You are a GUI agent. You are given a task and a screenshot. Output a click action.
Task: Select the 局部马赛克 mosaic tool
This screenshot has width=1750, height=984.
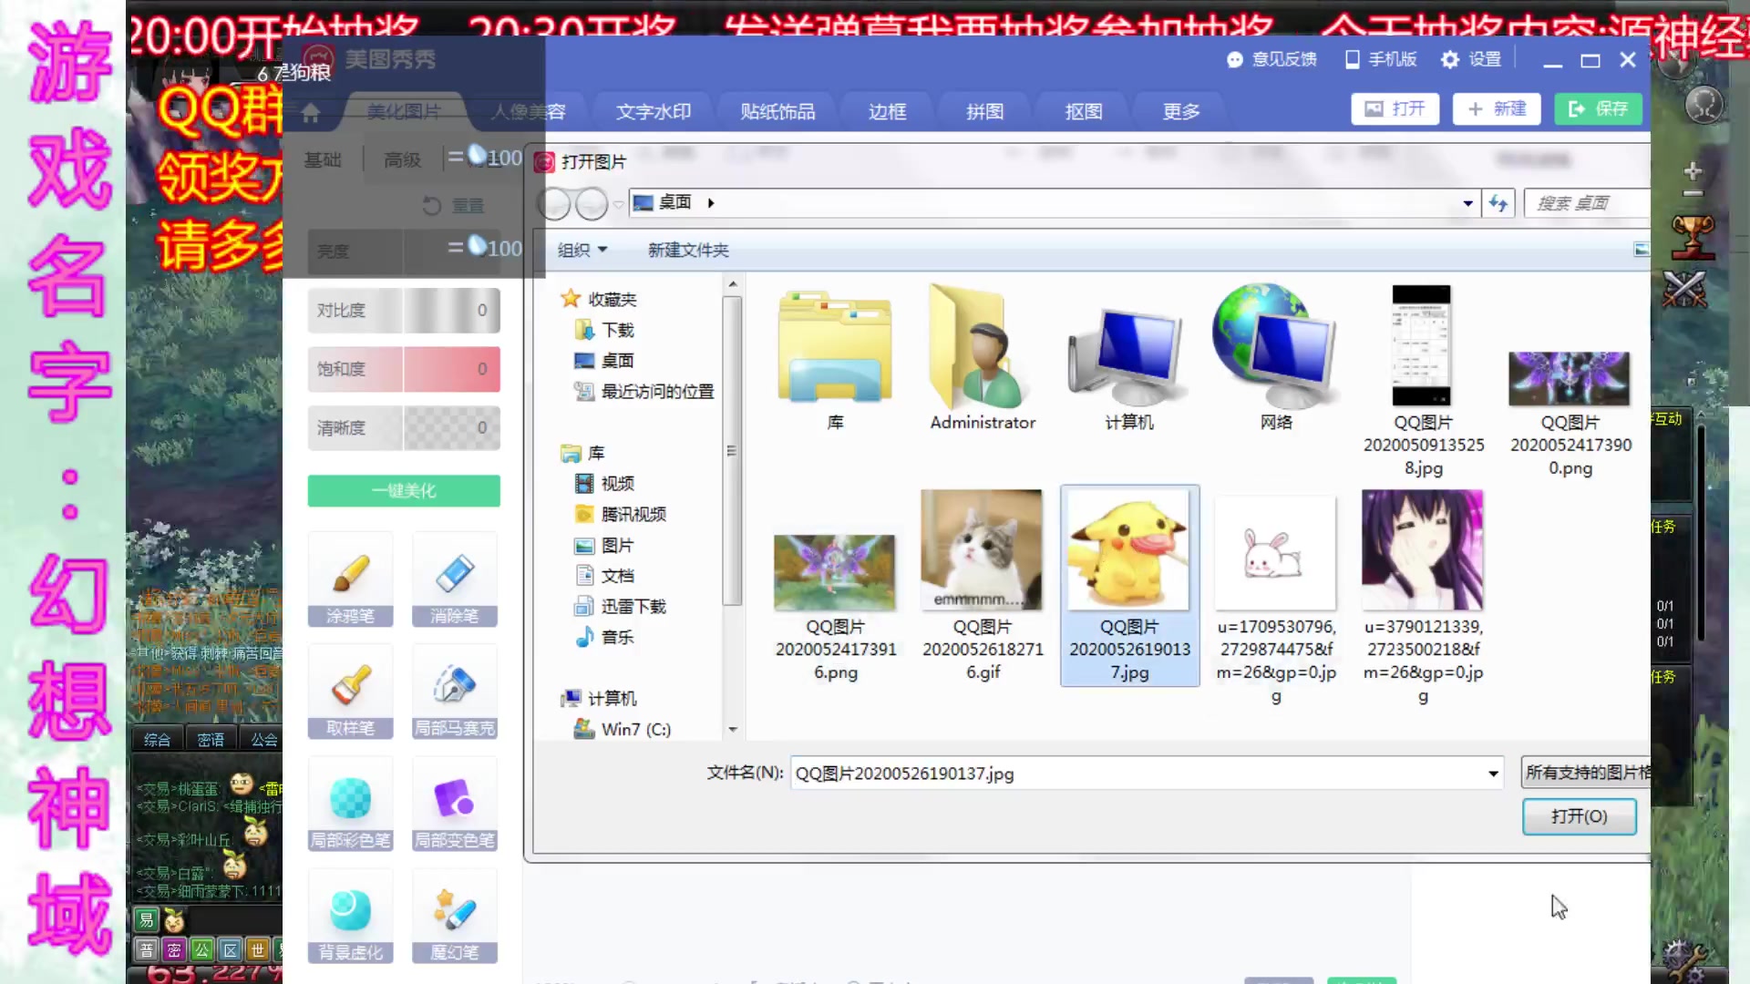tap(454, 692)
